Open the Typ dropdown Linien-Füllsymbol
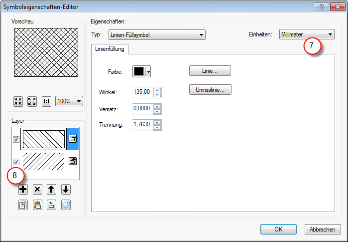This screenshot has height=242, width=348. coord(156,35)
